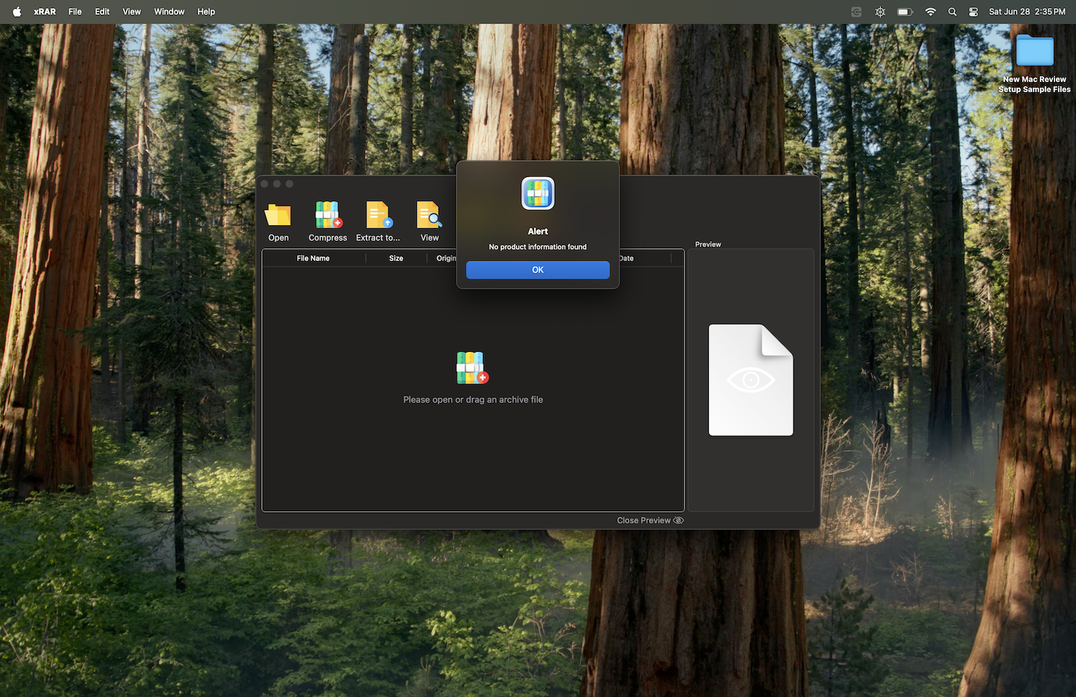The width and height of the screenshot is (1076, 697).
Task: Open the Help menu
Action: coord(206,11)
